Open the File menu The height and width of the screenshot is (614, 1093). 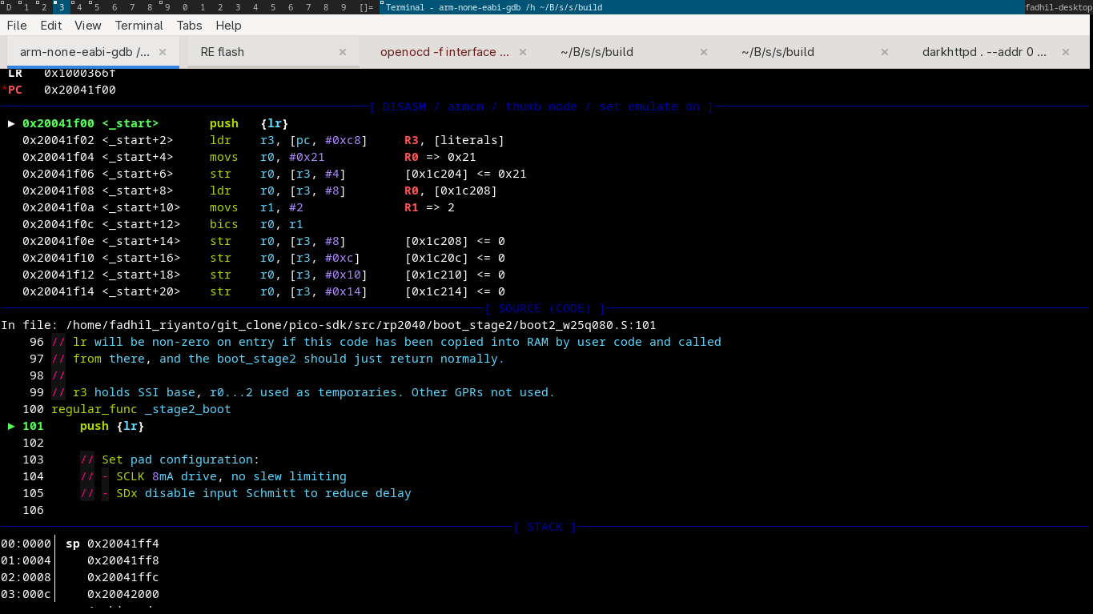point(17,26)
